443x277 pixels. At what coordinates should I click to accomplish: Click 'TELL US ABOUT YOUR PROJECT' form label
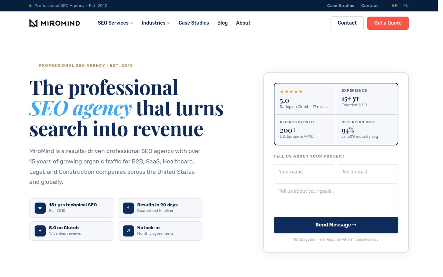309,156
